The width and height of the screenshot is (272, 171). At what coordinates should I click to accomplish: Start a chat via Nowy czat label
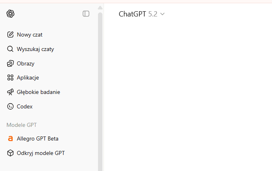pos(30,35)
